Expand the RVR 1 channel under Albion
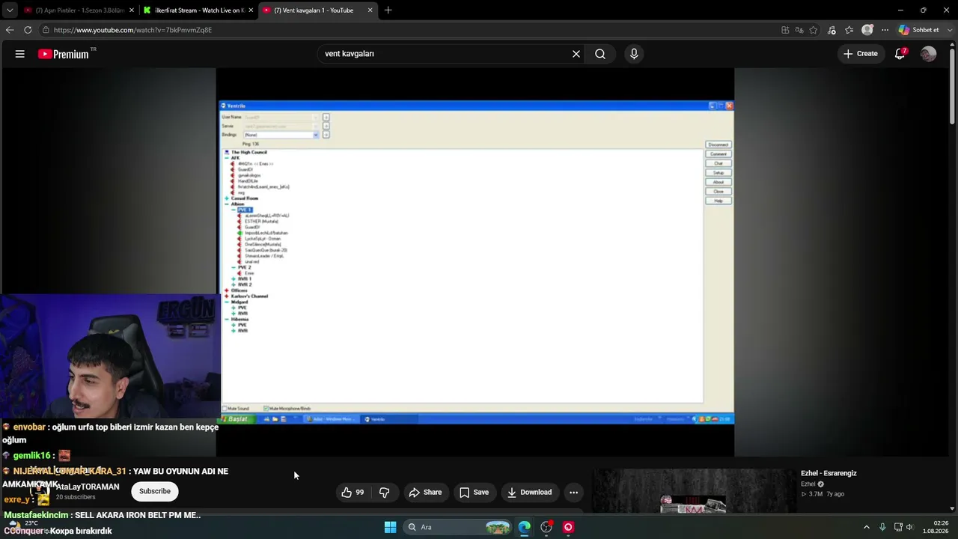958x539 pixels. (x=234, y=279)
